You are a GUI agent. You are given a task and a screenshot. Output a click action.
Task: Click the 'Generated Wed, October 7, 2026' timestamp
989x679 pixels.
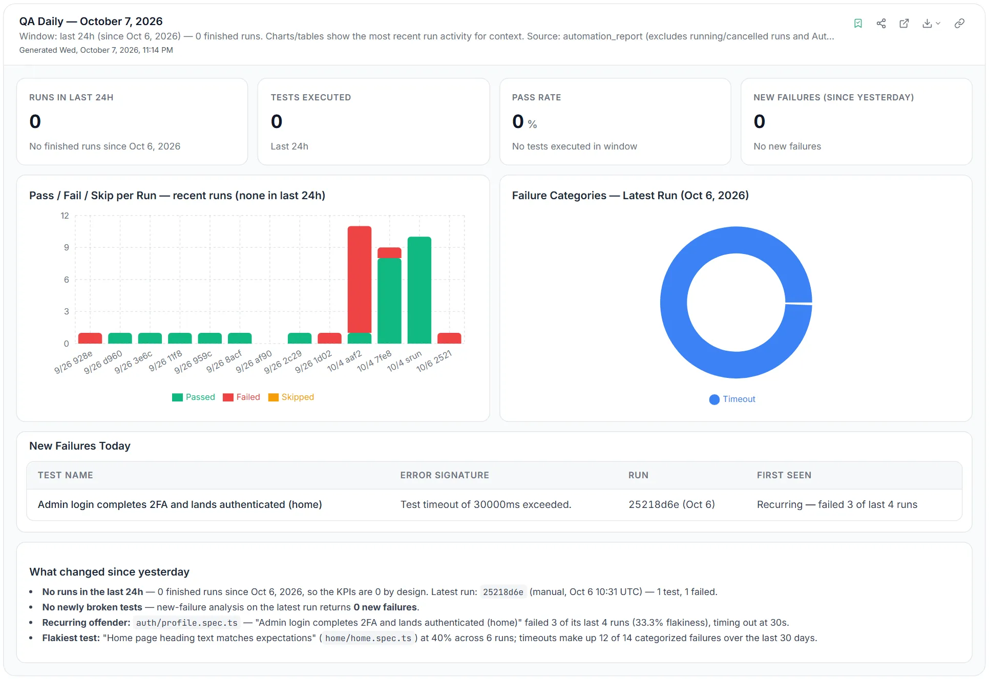click(96, 50)
